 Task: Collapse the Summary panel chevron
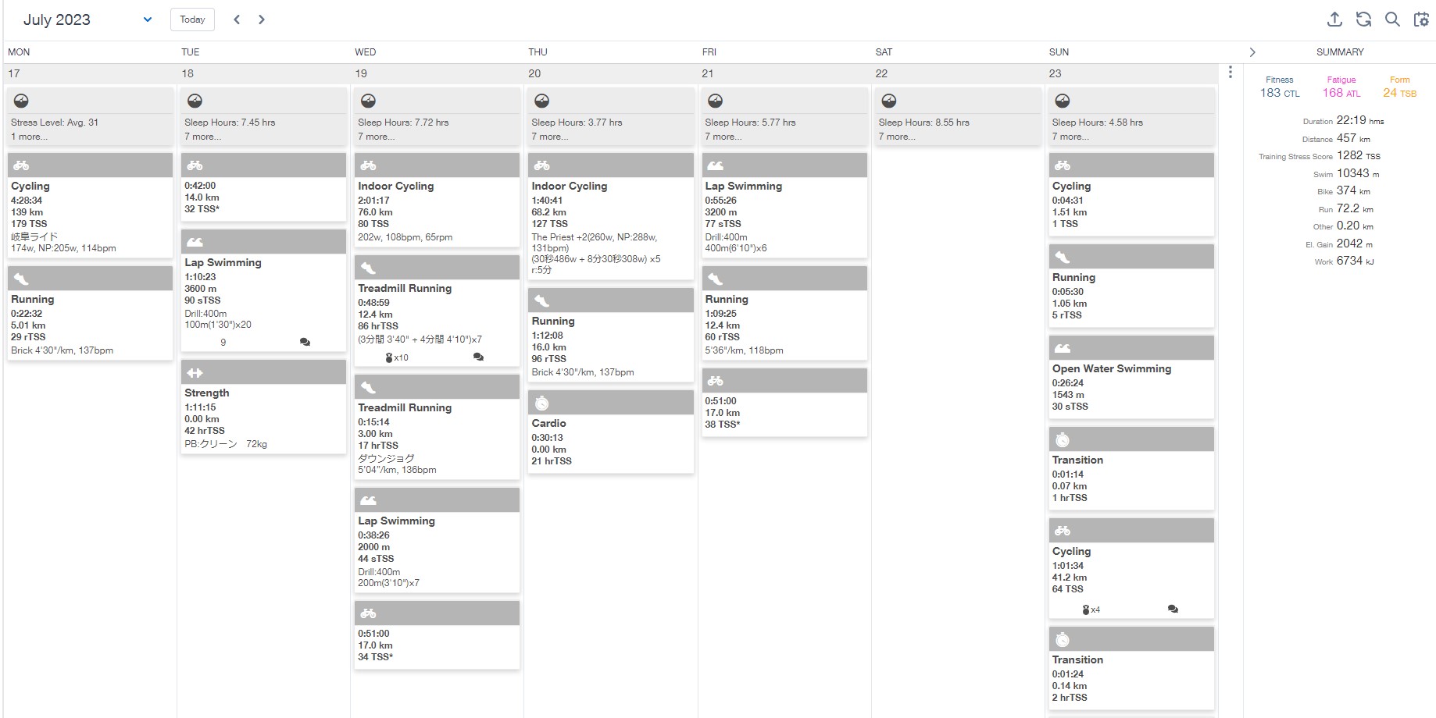click(1252, 52)
